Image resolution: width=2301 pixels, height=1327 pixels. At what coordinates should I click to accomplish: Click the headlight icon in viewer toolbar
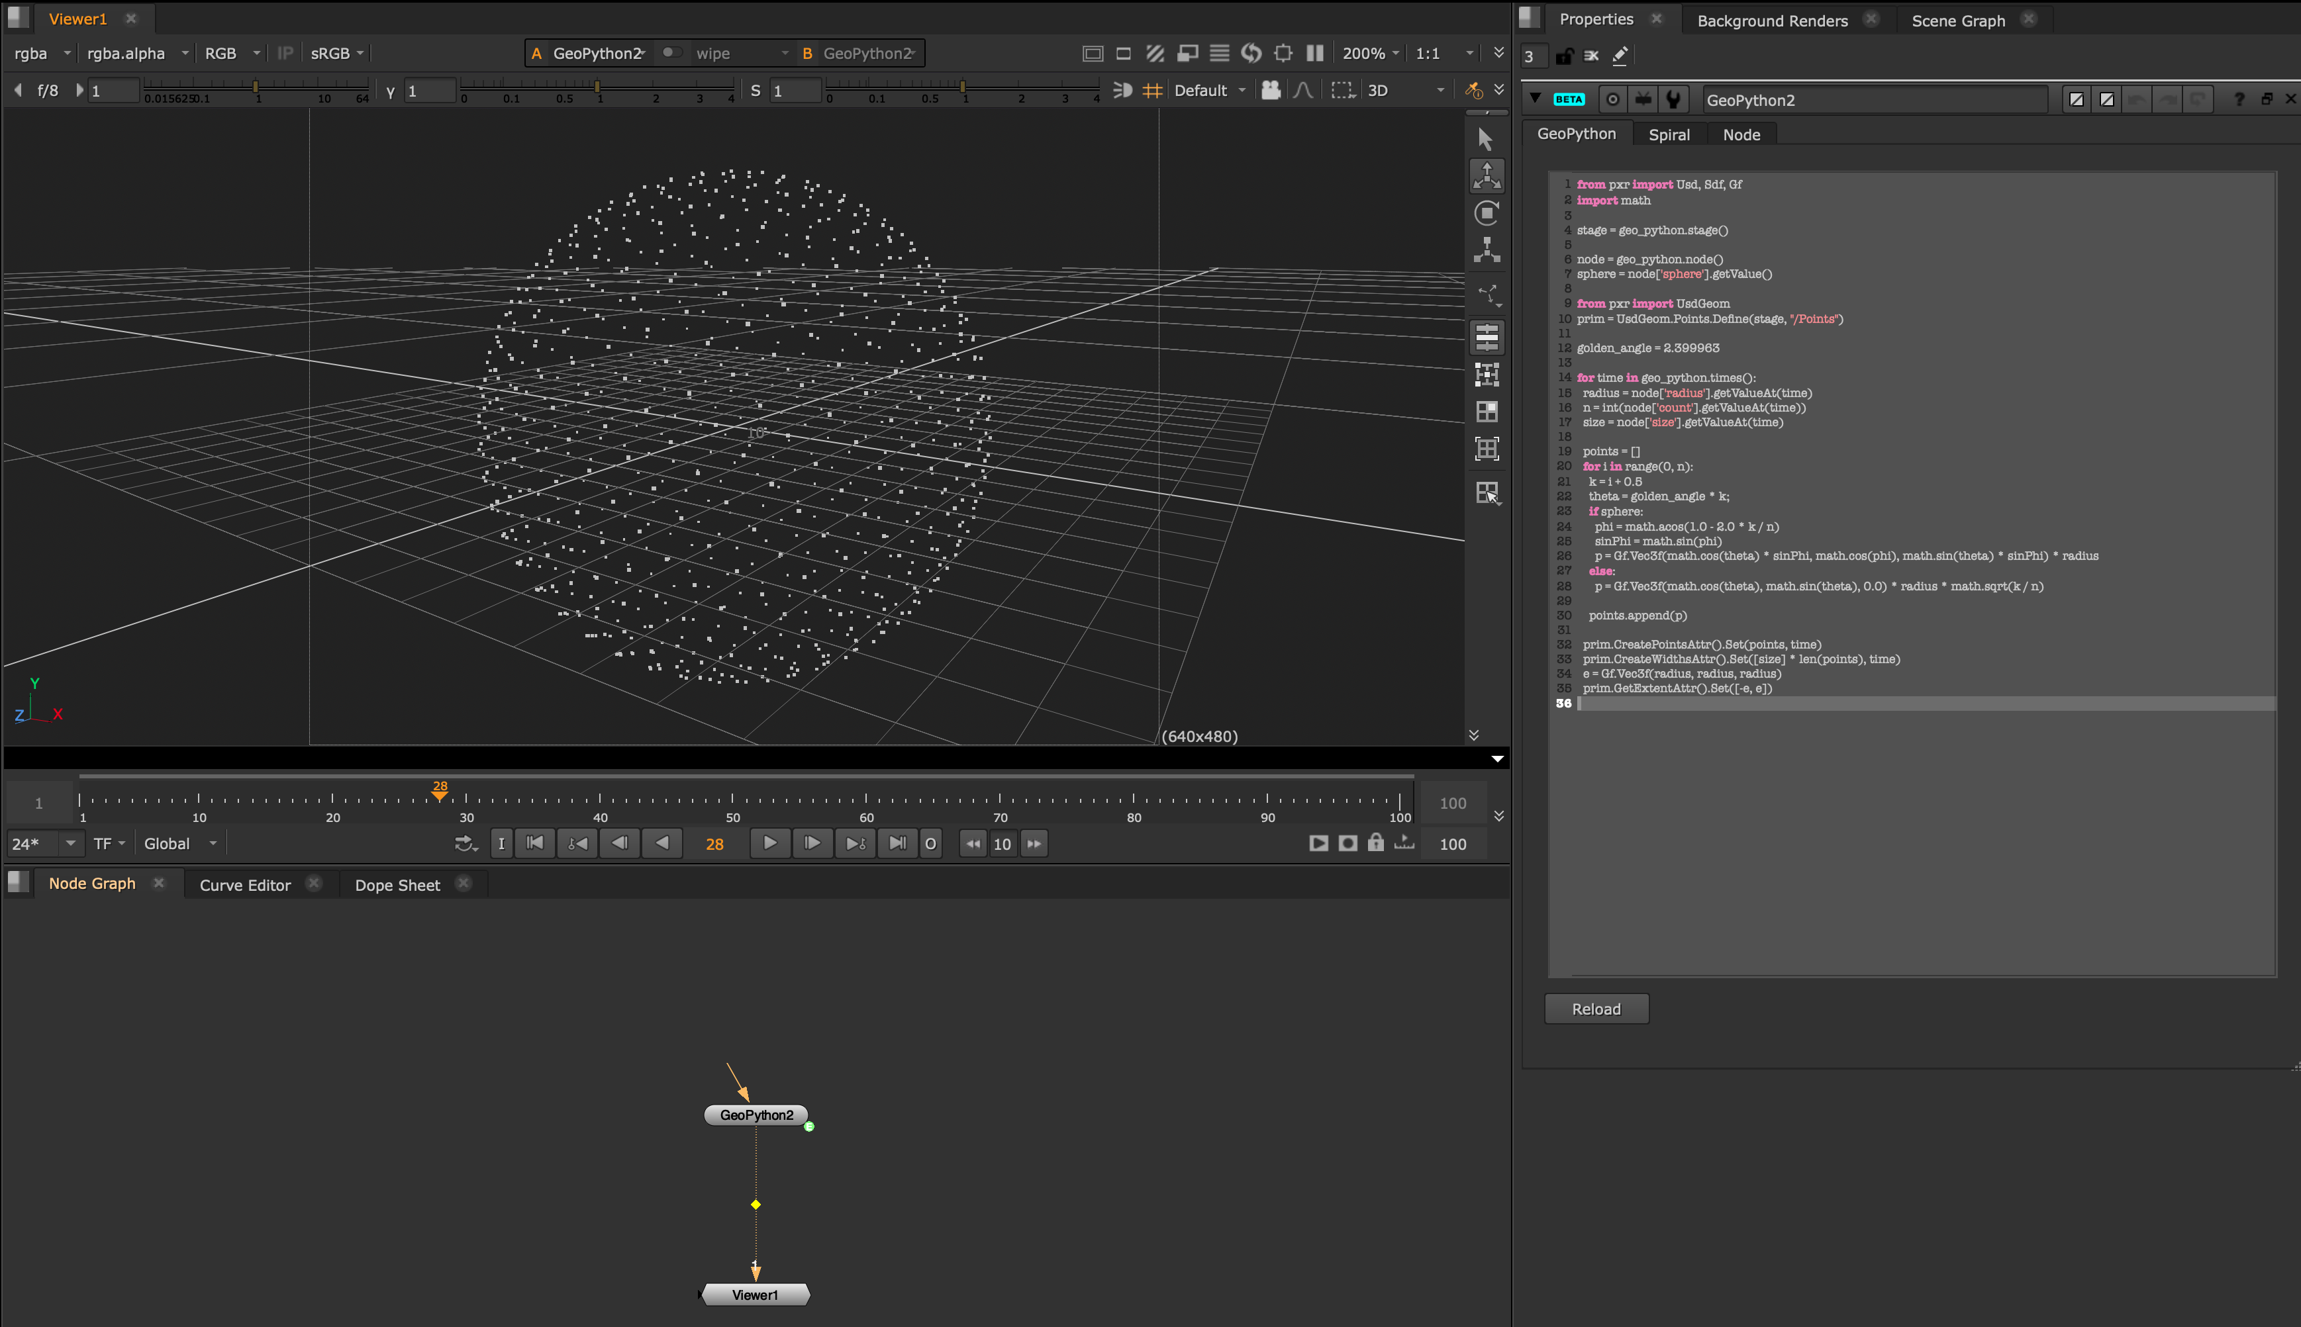1123,90
